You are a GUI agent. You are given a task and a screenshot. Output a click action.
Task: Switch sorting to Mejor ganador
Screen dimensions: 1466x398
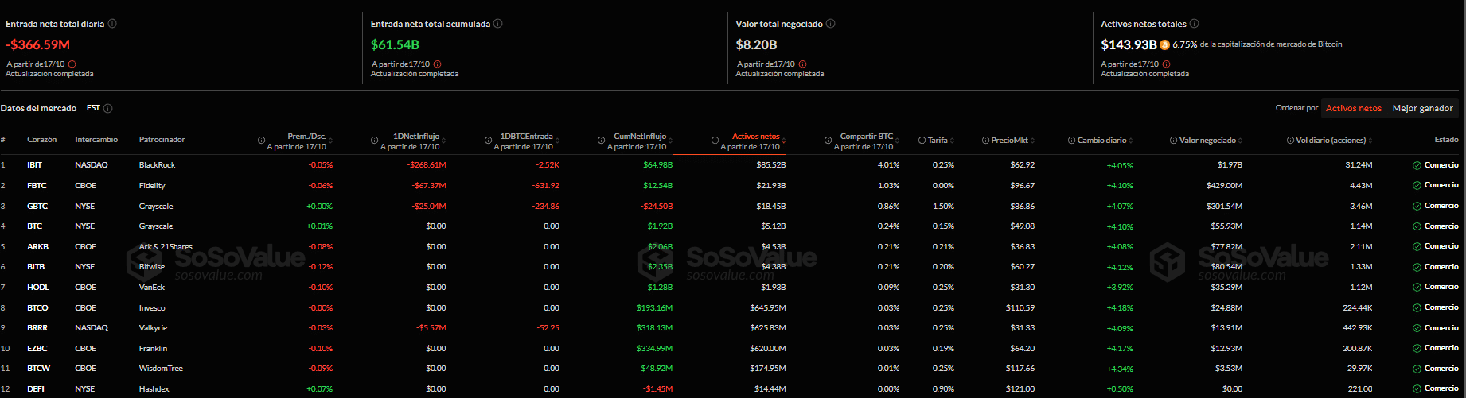point(1422,108)
